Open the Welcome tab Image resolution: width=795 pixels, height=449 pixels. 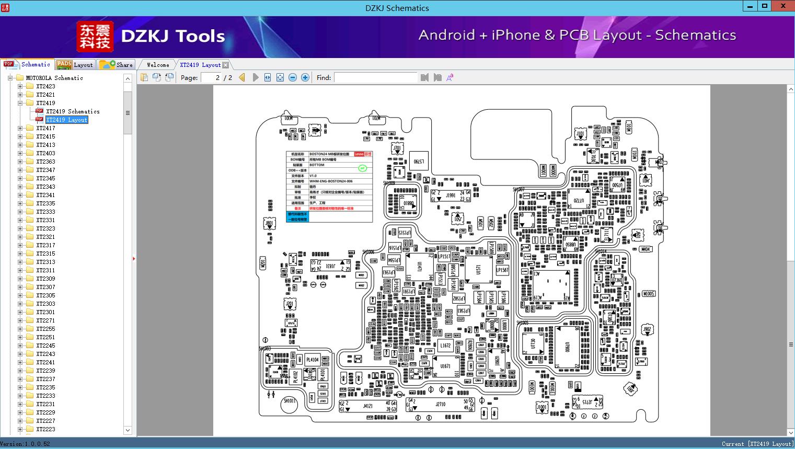[x=158, y=65]
